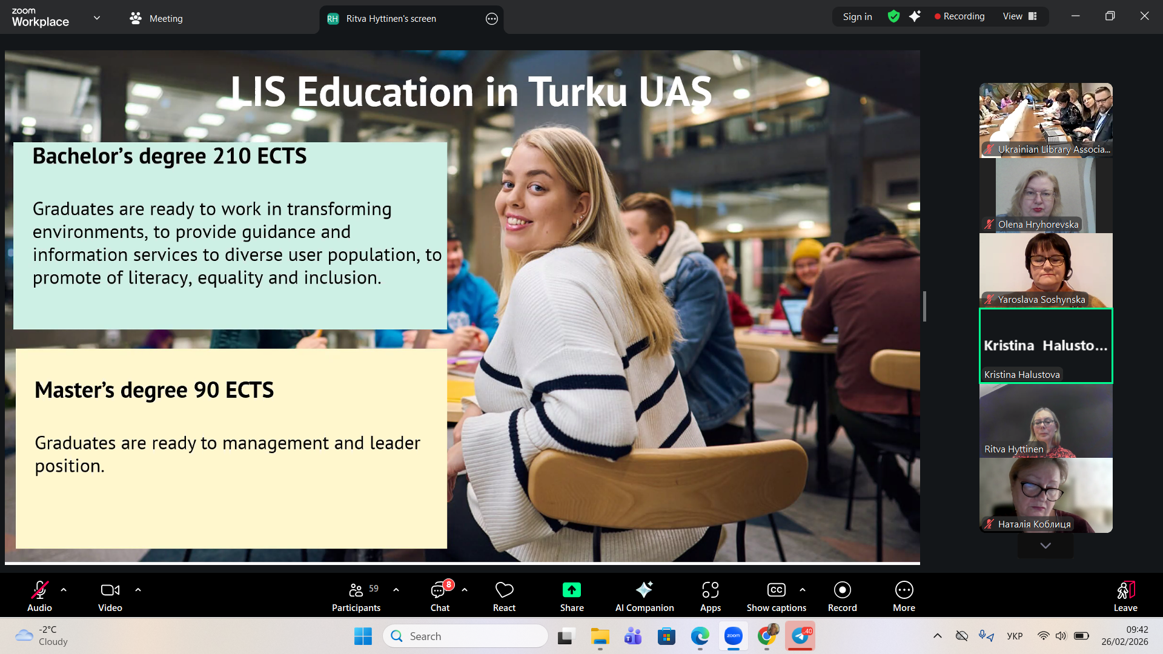Switch to the Meeting tab
Viewport: 1163px width, 654px height.
pos(156,18)
